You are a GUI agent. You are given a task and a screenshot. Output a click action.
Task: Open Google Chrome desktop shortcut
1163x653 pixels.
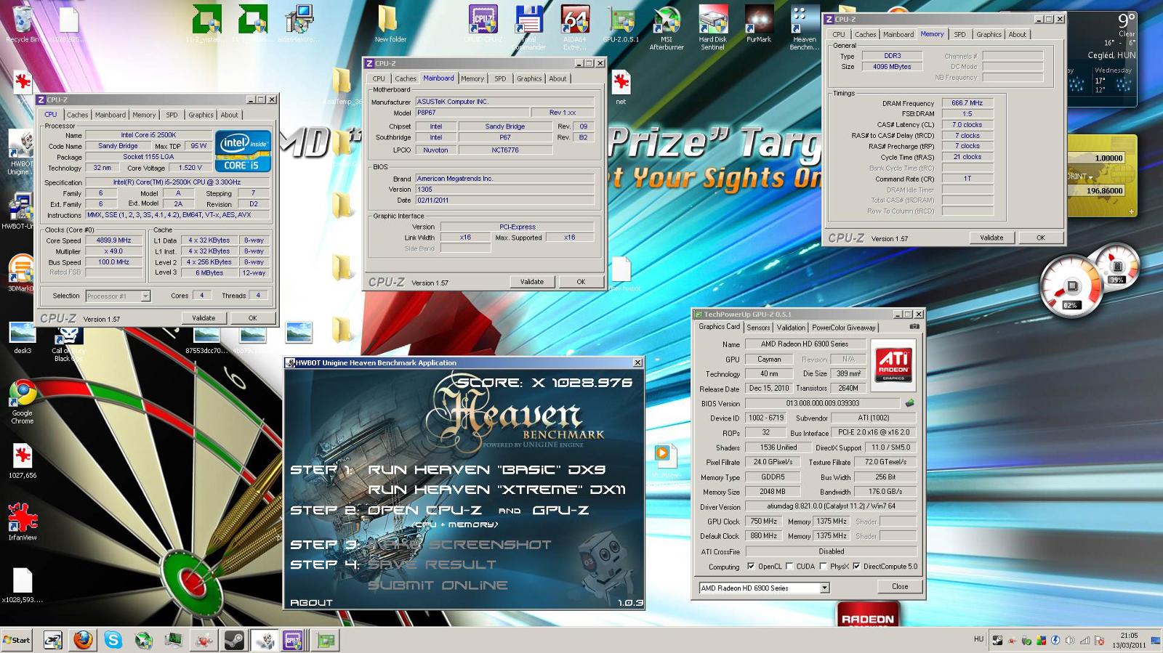[x=23, y=402]
